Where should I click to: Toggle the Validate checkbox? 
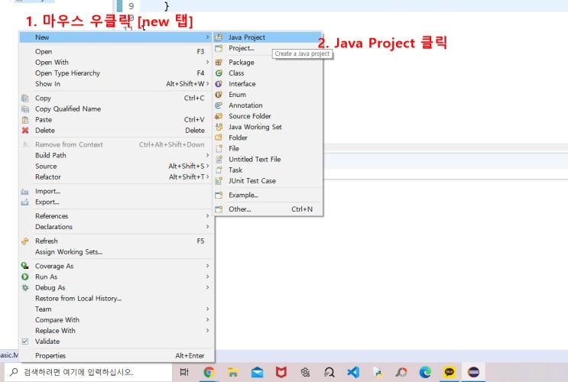tap(25, 341)
